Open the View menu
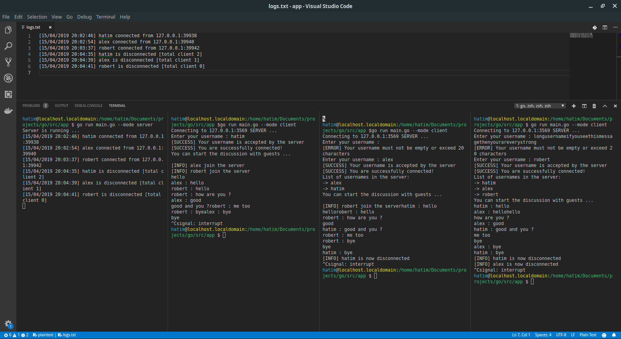 point(57,17)
